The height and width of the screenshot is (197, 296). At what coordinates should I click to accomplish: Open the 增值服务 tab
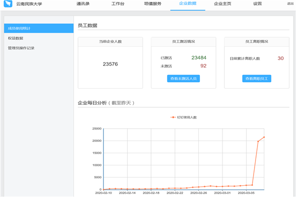point(153,4)
